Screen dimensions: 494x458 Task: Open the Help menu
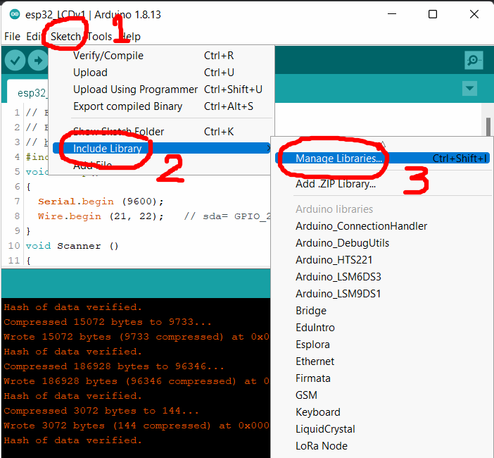point(130,37)
